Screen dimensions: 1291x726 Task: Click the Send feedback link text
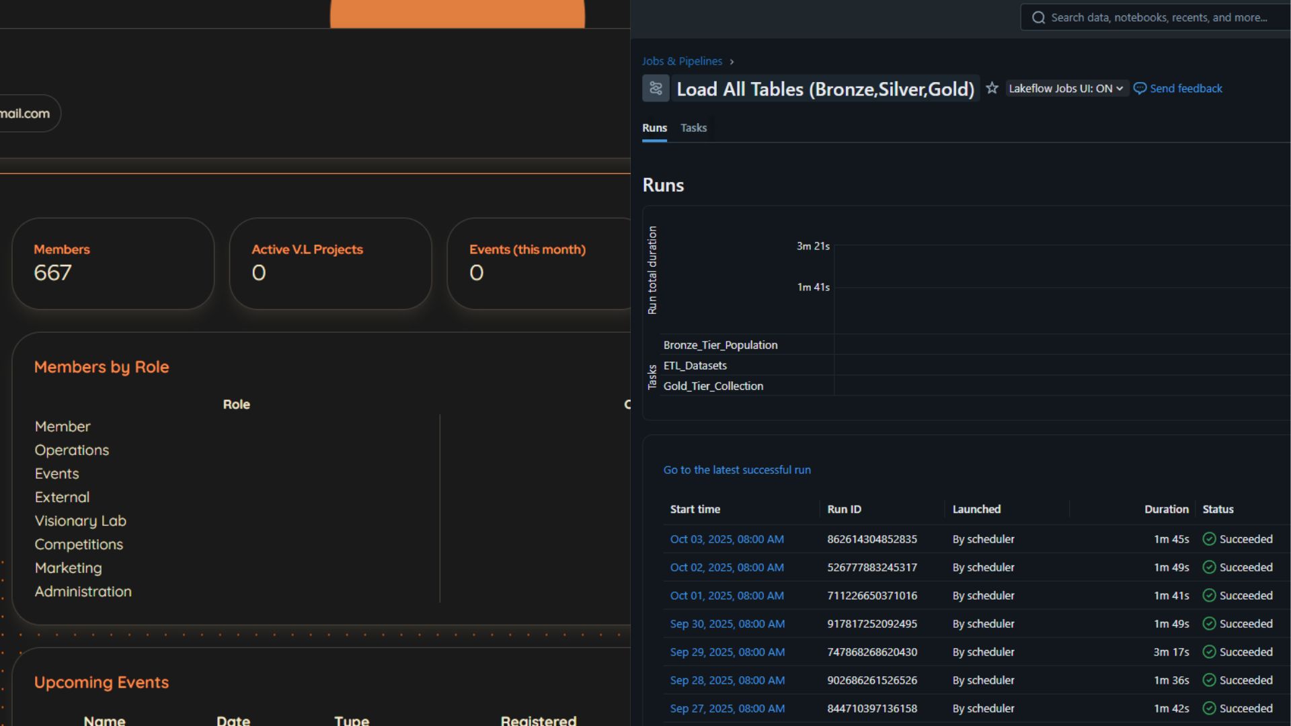point(1186,89)
